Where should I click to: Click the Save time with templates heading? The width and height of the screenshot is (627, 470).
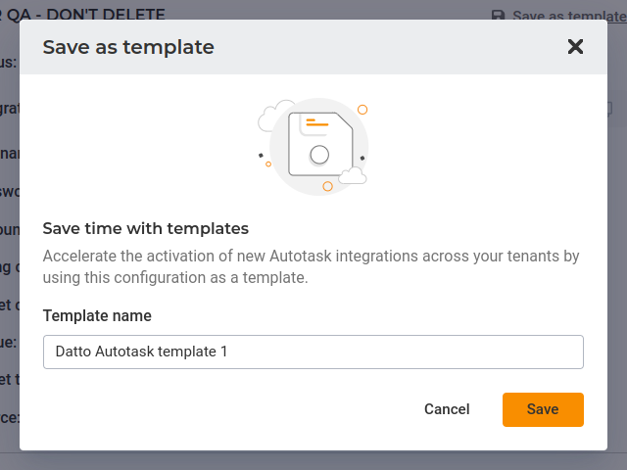[x=146, y=228]
